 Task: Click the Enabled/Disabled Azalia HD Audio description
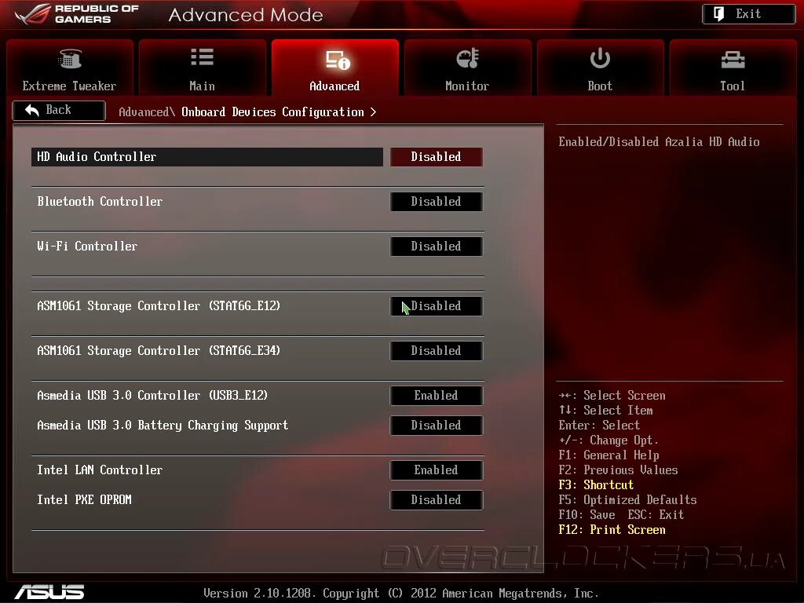point(660,142)
